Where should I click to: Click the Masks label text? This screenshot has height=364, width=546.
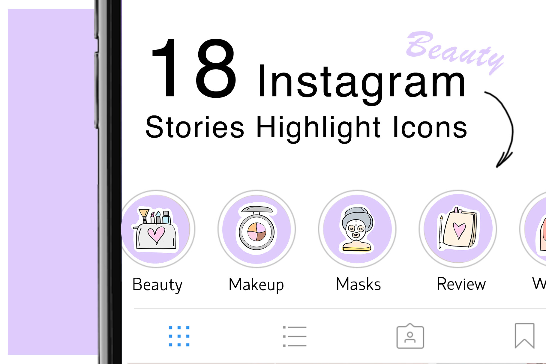point(358,284)
